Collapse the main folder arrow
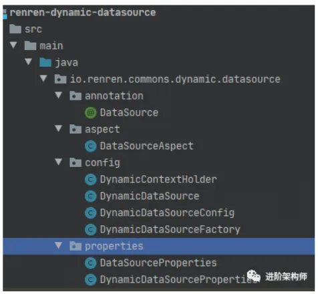The width and height of the screenshot is (318, 294). [13, 45]
